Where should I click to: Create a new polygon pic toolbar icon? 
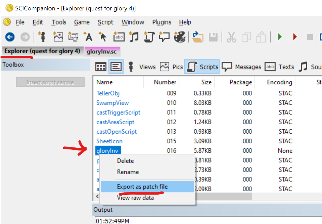click(73, 37)
